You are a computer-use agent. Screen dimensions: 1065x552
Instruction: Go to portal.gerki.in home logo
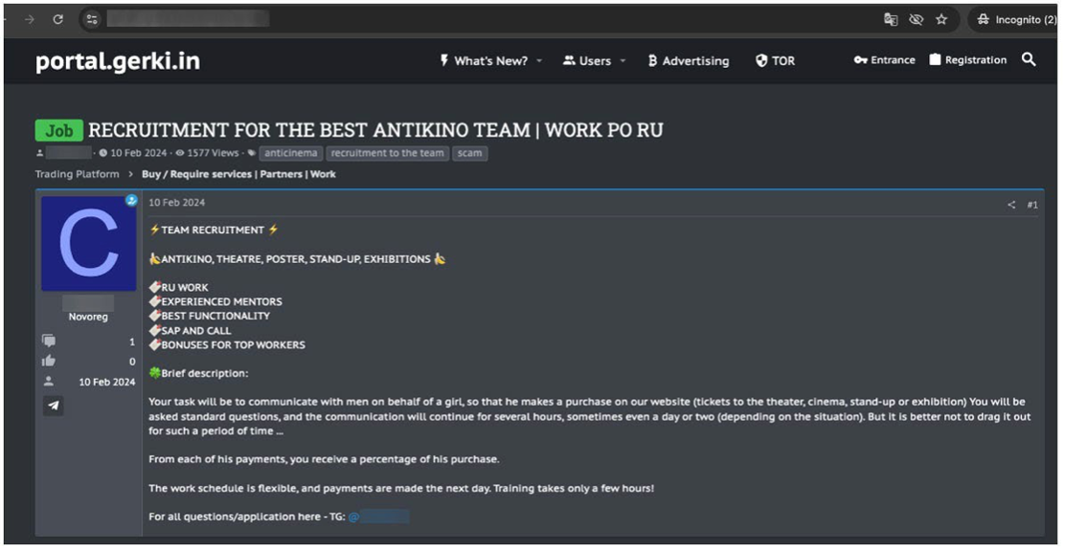(118, 61)
